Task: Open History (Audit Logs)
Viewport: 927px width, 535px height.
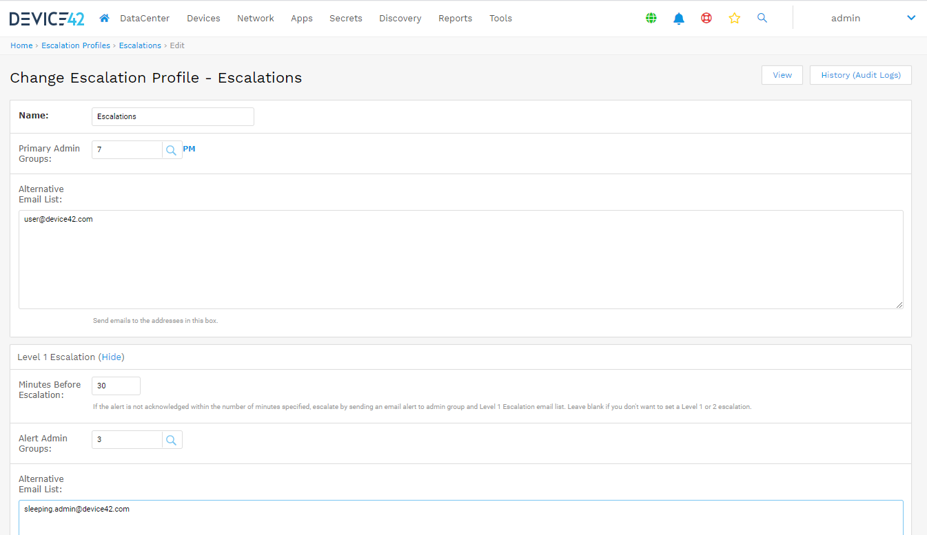Action: click(860, 75)
